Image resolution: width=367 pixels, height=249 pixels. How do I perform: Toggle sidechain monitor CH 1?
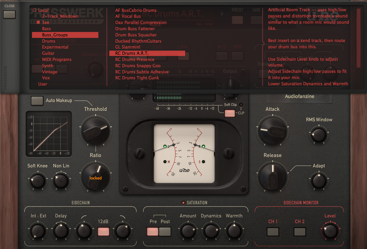point(273,232)
